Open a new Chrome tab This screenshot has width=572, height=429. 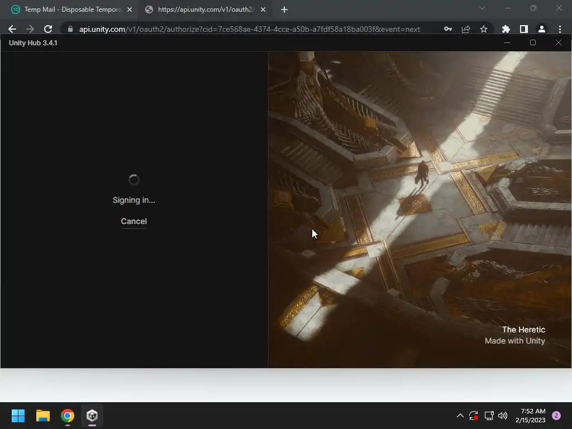click(284, 10)
